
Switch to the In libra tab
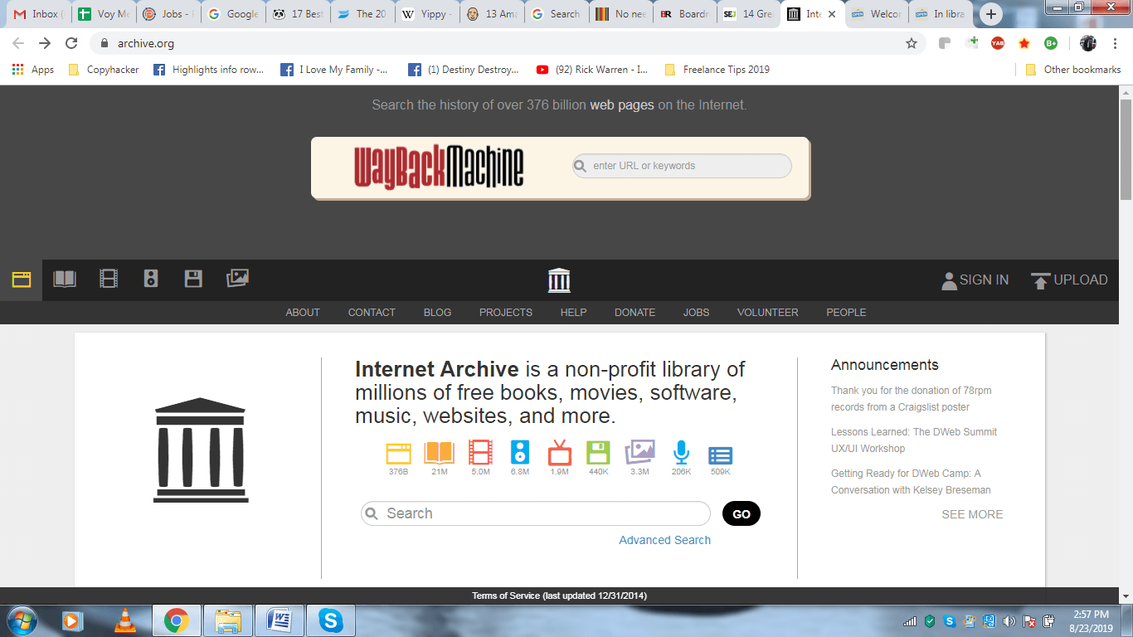[x=941, y=14]
